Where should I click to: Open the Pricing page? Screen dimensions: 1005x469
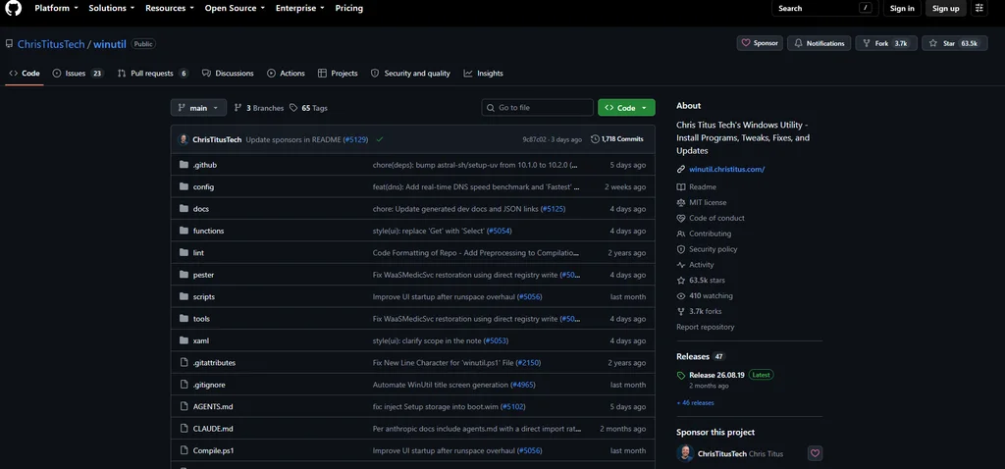pos(348,8)
